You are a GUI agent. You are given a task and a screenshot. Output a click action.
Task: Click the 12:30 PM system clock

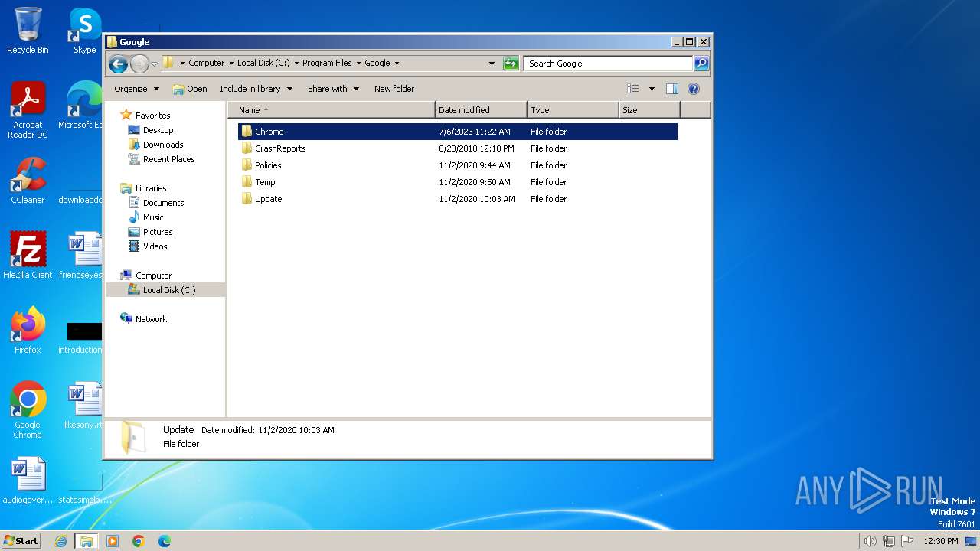click(x=941, y=541)
